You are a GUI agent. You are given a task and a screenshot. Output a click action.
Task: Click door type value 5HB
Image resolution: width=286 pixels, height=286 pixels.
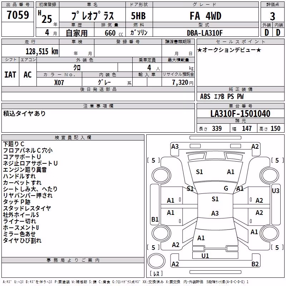click(138, 16)
